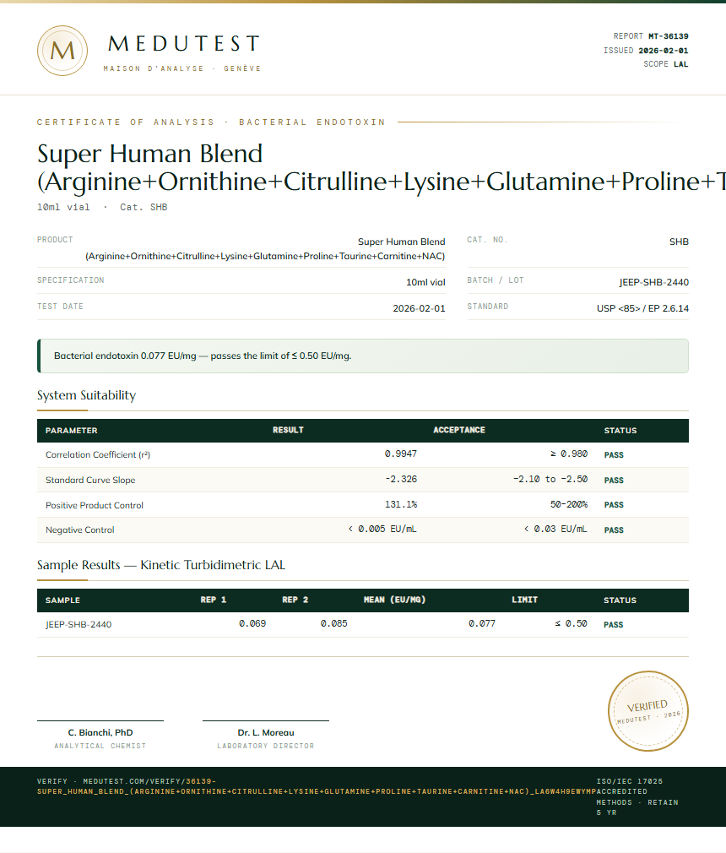Click batch lot value JEEP-SHB-2440

(653, 282)
